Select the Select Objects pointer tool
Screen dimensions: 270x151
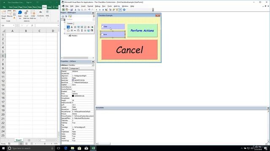(68, 27)
